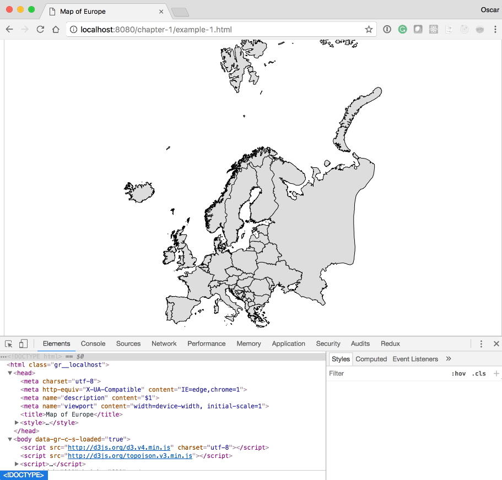
Task: Toggle element state with :hov
Action: (458, 374)
